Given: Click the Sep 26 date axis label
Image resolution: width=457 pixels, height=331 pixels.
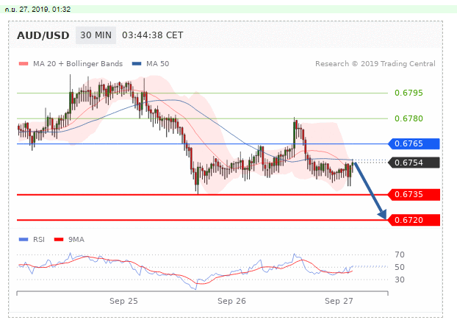Looking at the screenshot, I should click(x=231, y=302).
